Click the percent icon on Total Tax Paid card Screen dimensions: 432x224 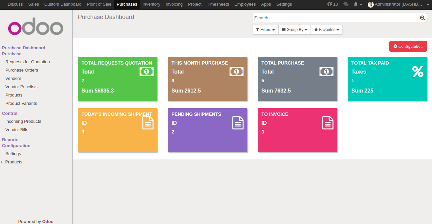tap(418, 72)
